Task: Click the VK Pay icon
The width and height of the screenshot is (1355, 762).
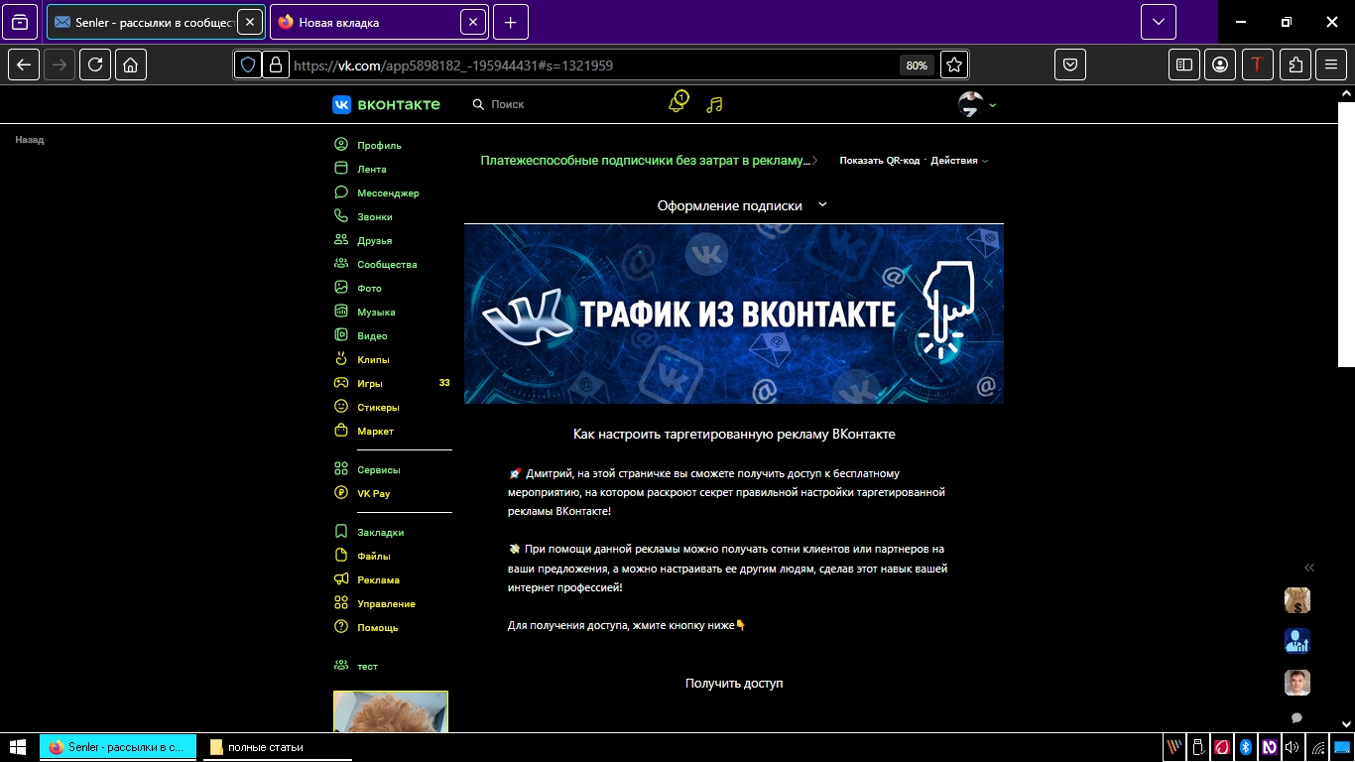Action: (x=341, y=493)
